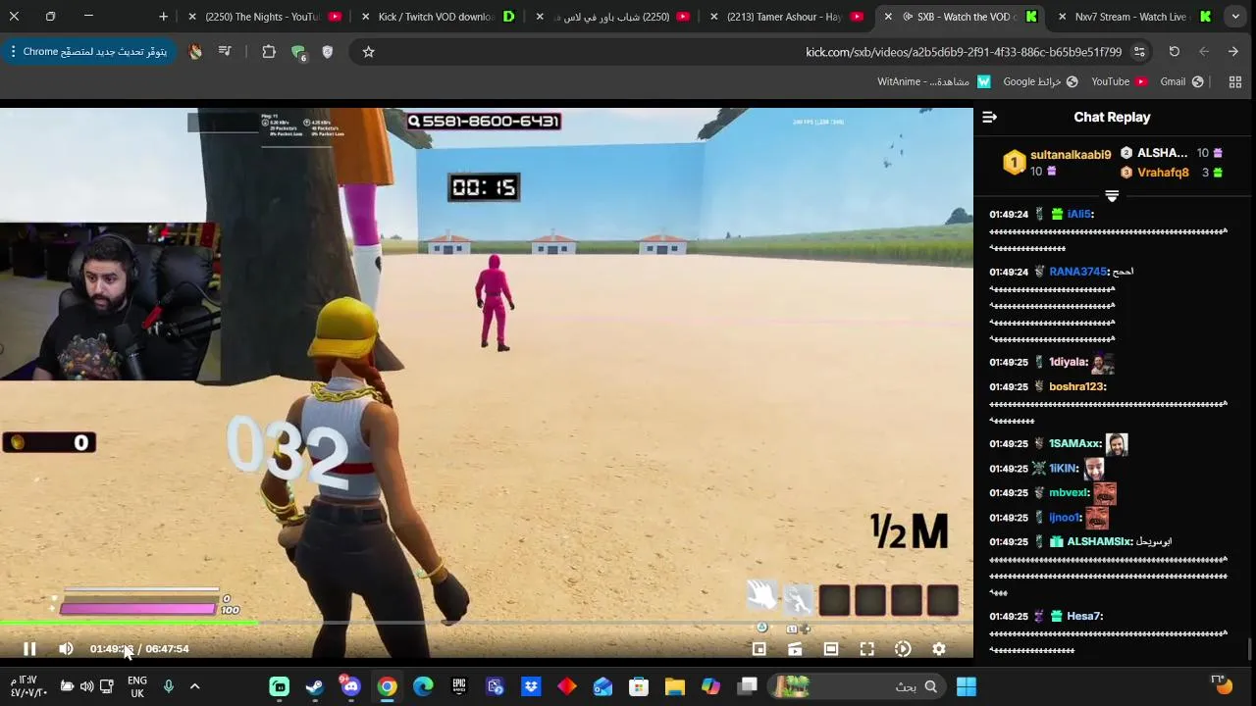Open the Extensions puzzle menu

pyautogui.click(x=269, y=52)
